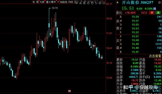The height and width of the screenshot is (94, 162).
Task: Select the hand pan tool
Action: 92,3
